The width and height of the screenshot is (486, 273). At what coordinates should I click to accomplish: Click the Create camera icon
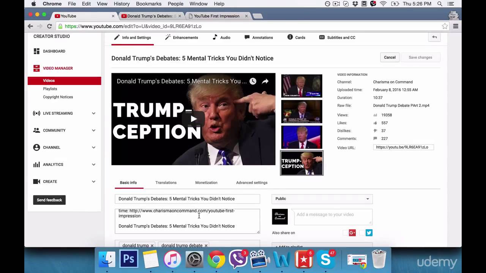pos(36,182)
